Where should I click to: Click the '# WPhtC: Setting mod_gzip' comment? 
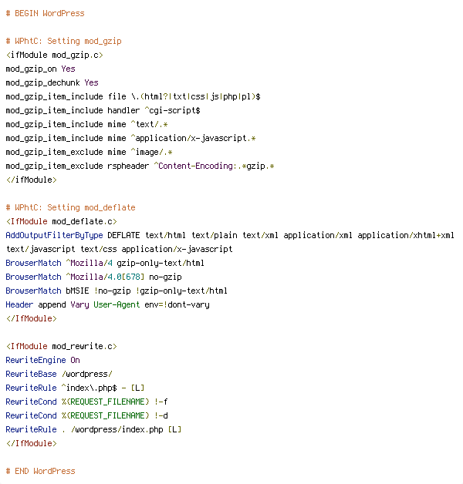(64, 42)
